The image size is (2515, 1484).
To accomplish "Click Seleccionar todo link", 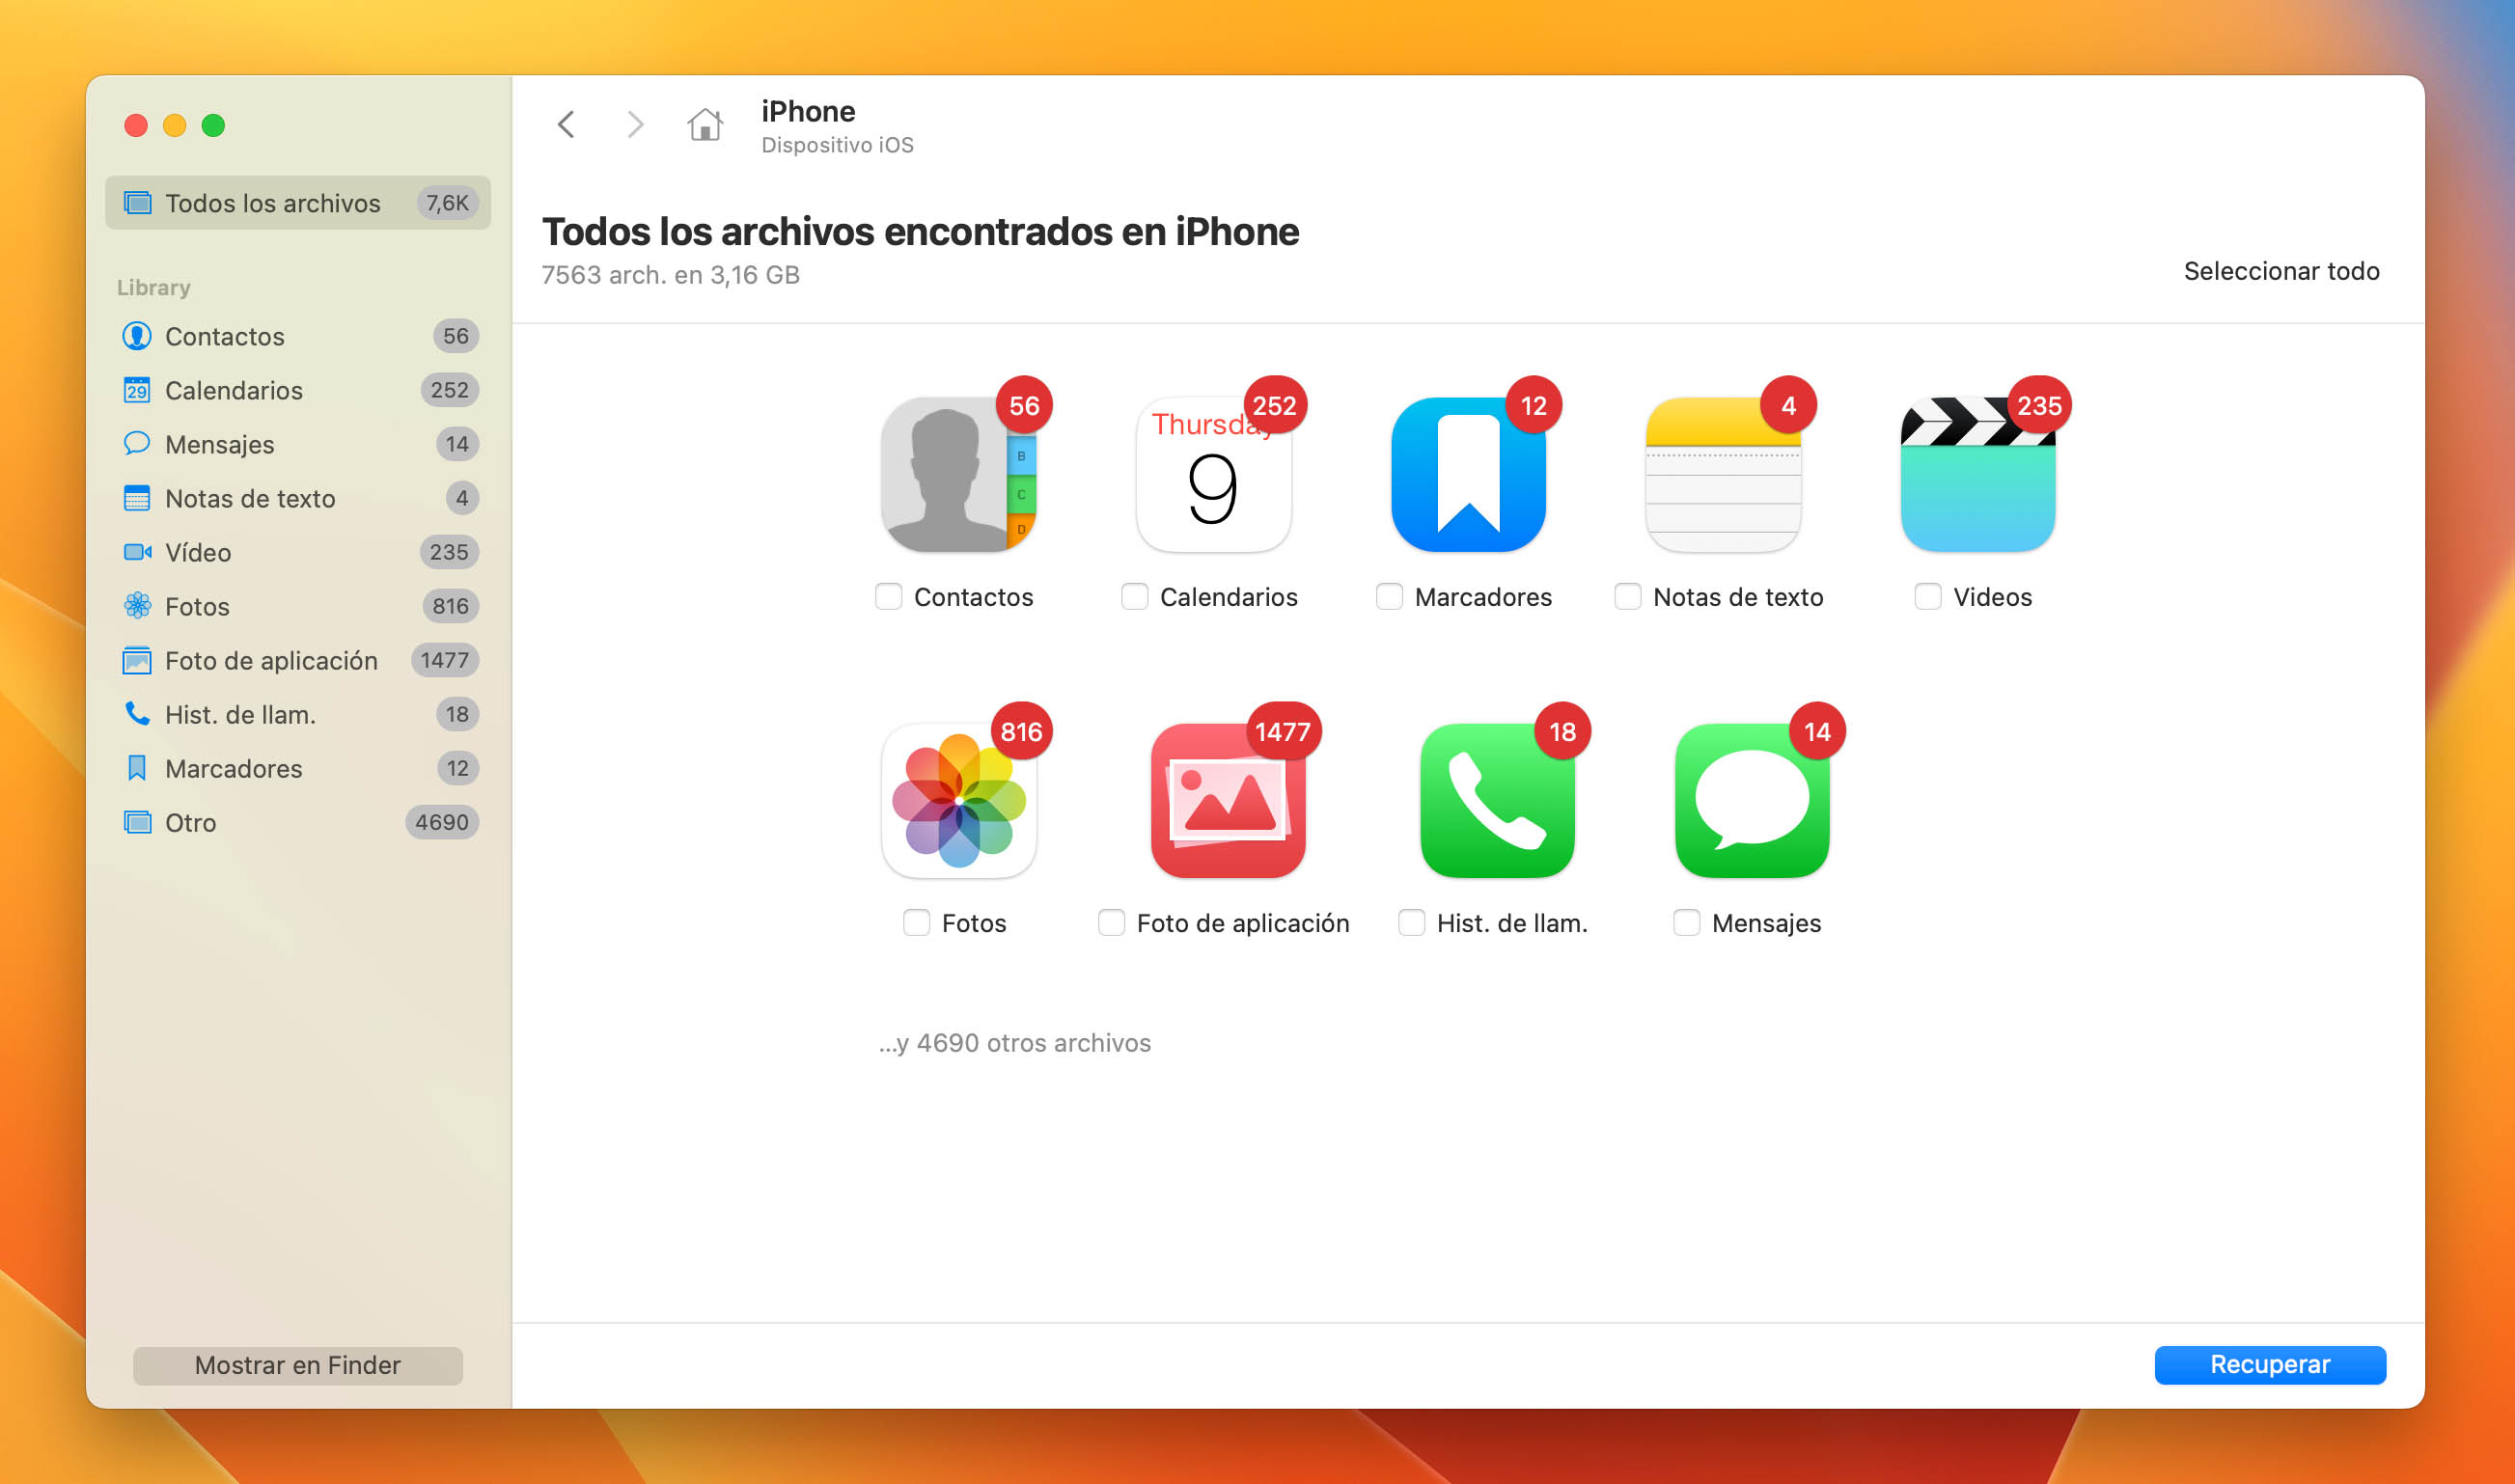I will click(2281, 271).
